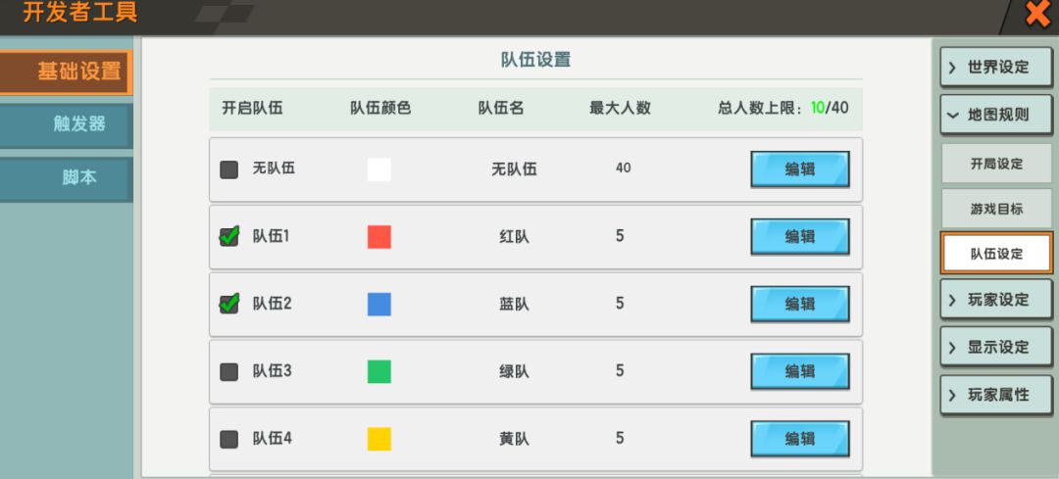Enable the 队伍4 checkbox
The image size is (1059, 479).
click(x=229, y=439)
